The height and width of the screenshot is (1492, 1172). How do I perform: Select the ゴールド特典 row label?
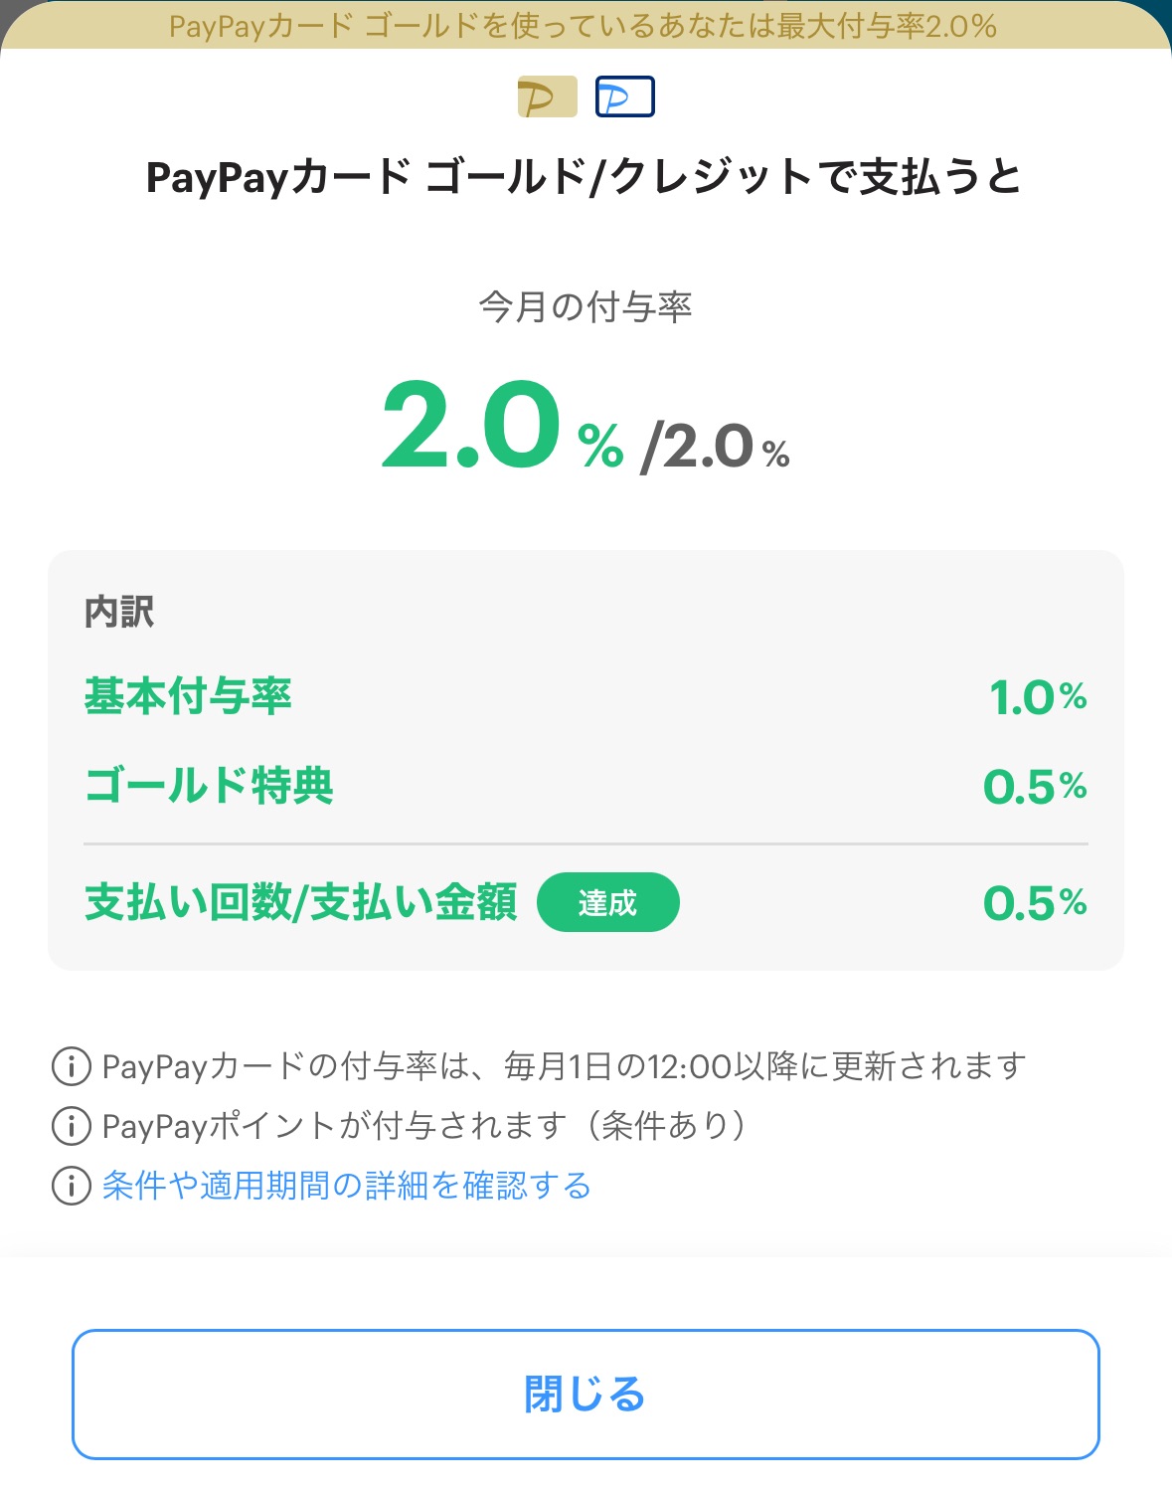click(209, 786)
